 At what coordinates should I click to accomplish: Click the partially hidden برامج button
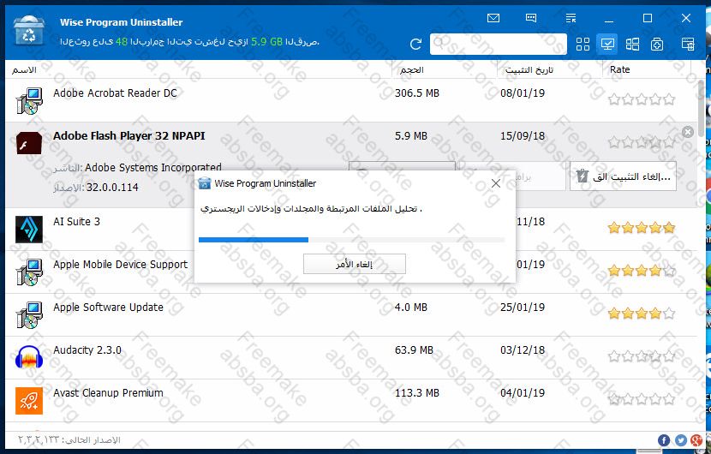coord(541,176)
